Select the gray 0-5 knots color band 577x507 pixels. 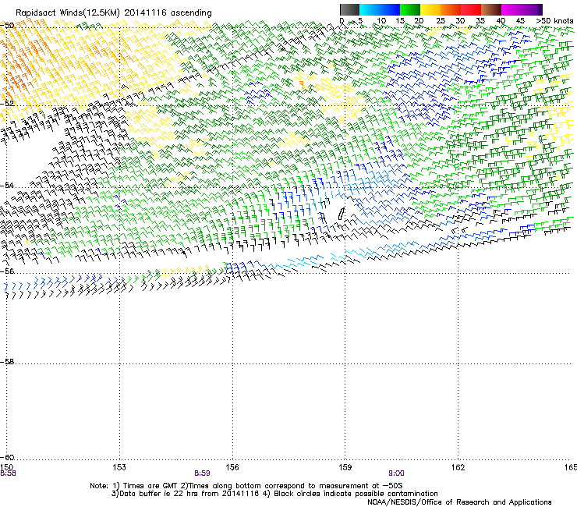point(349,9)
